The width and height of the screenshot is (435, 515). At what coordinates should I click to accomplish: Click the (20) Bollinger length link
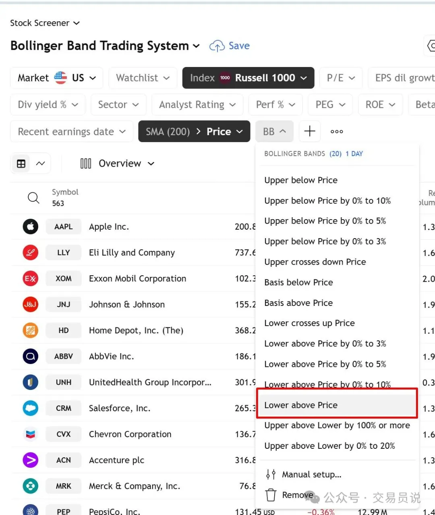tap(336, 154)
